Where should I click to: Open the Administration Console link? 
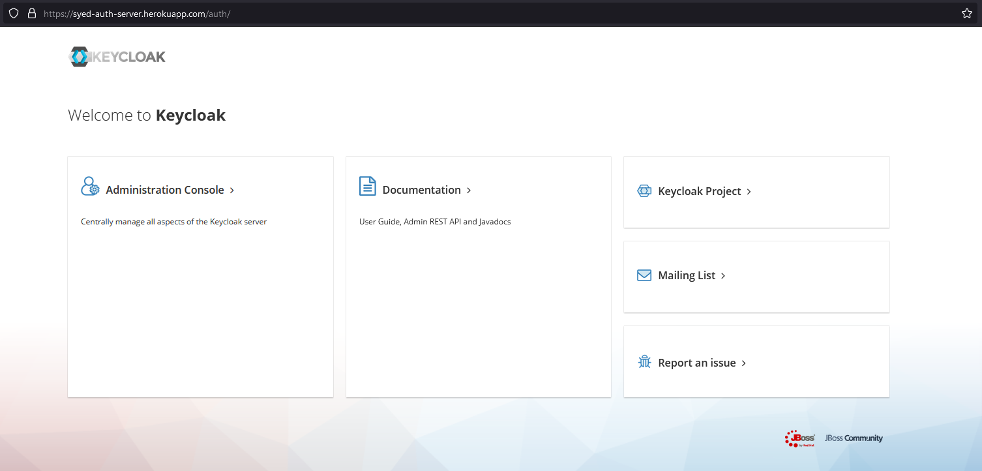pos(165,190)
